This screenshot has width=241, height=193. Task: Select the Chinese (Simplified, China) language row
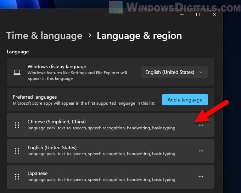(110, 125)
